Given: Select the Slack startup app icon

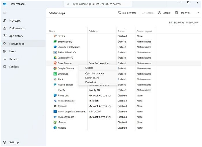Looking at the screenshot, I should pos(55,79).
